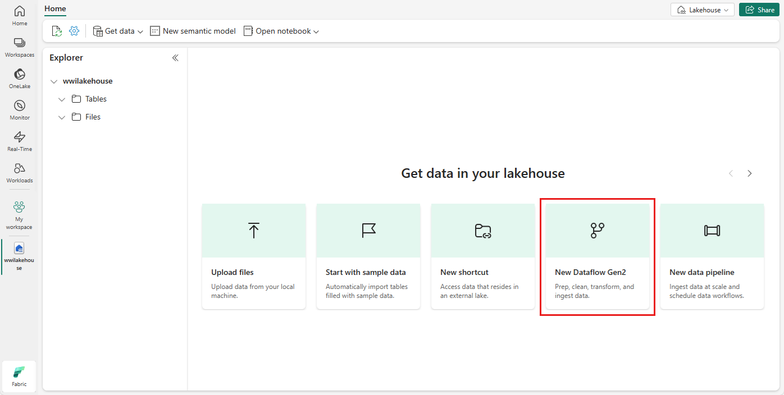Collapse the Tables folder chevron
The width and height of the screenshot is (784, 395).
click(x=62, y=99)
